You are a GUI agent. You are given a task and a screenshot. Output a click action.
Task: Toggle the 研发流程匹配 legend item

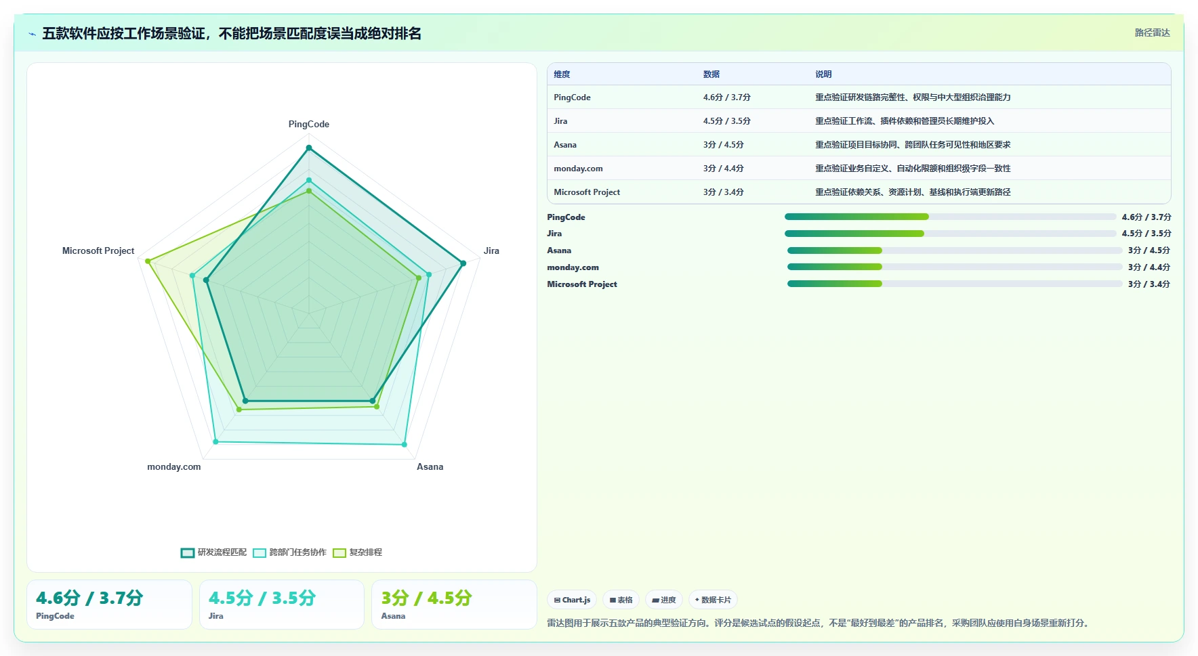(x=213, y=552)
